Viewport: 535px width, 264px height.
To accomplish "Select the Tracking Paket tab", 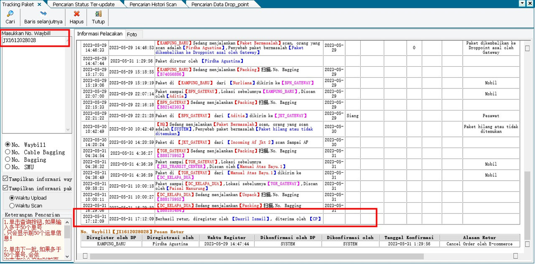I will [x=18, y=4].
